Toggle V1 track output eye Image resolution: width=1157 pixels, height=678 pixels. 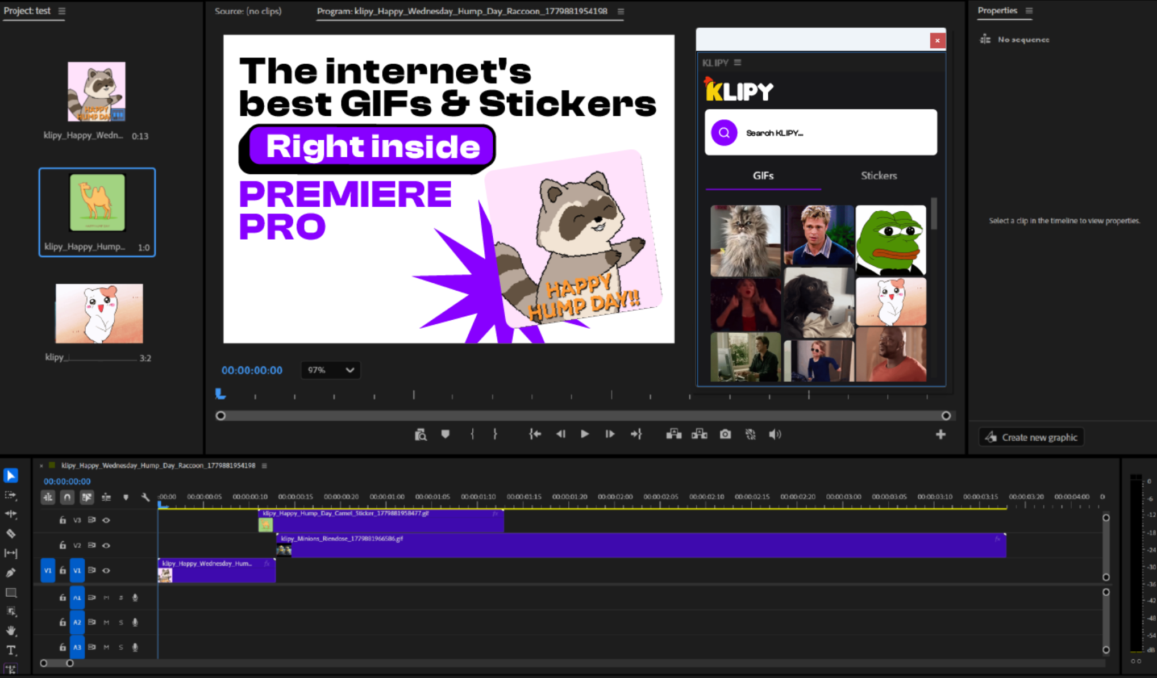click(106, 570)
